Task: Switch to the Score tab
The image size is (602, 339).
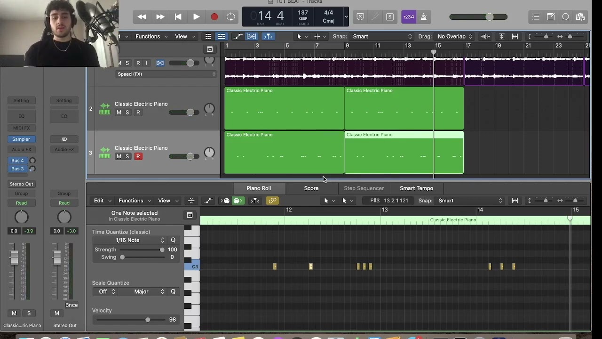Action: coord(311,188)
